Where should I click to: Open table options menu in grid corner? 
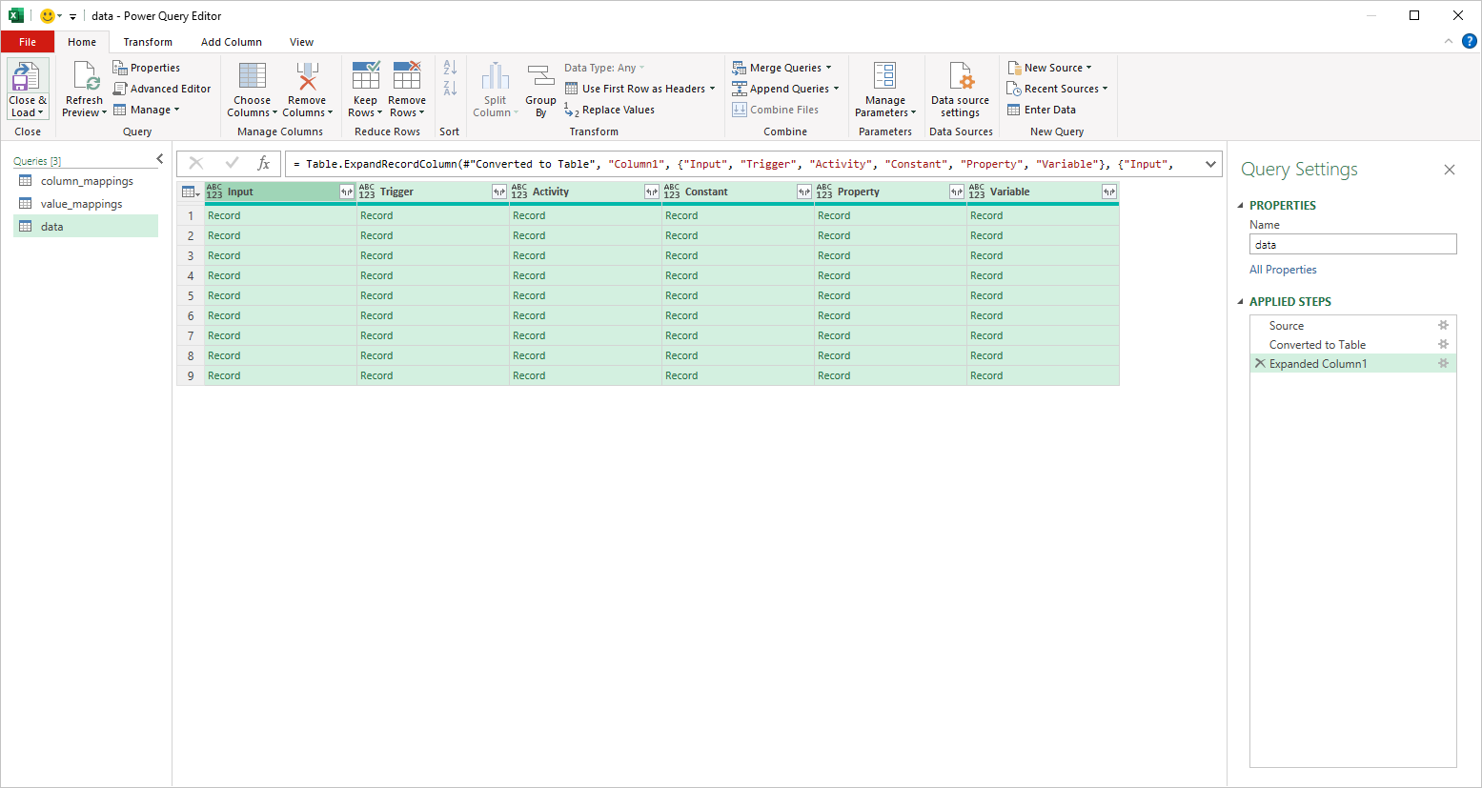pos(191,192)
